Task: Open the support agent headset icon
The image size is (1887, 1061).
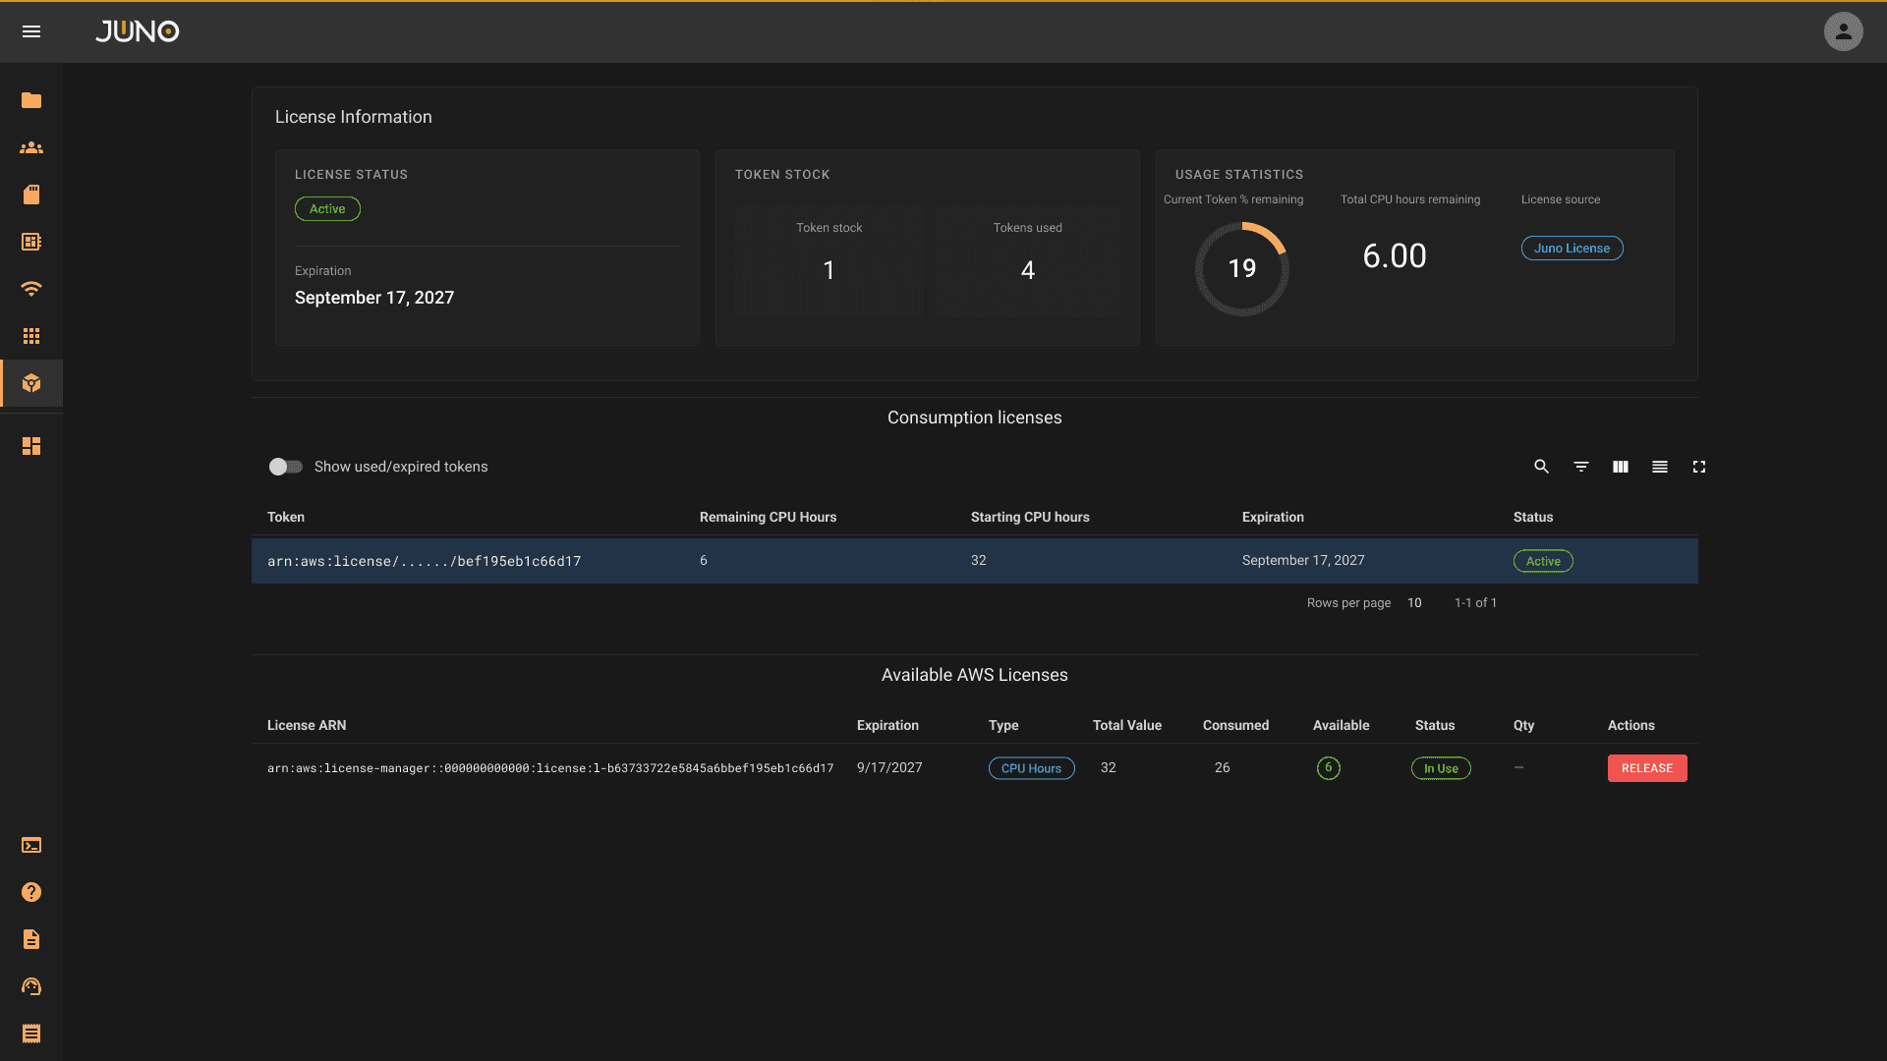Action: [31, 986]
